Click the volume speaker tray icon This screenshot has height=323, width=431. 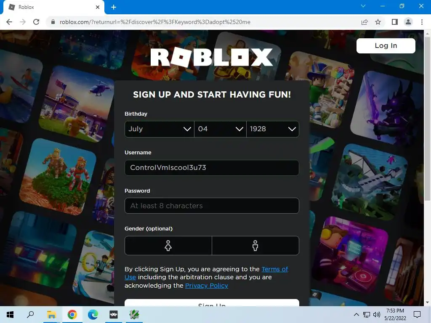point(377,315)
